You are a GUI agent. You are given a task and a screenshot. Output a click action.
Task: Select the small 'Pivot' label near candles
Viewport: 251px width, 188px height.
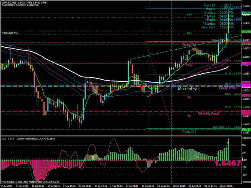190,65
